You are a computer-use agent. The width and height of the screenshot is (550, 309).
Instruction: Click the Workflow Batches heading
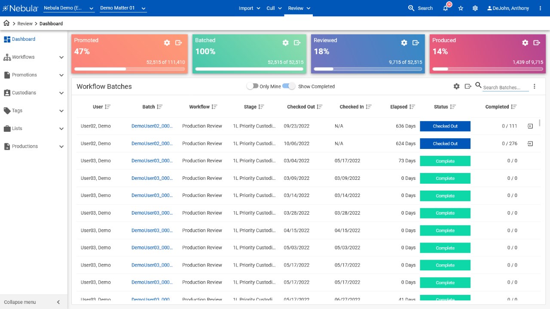[x=104, y=87]
